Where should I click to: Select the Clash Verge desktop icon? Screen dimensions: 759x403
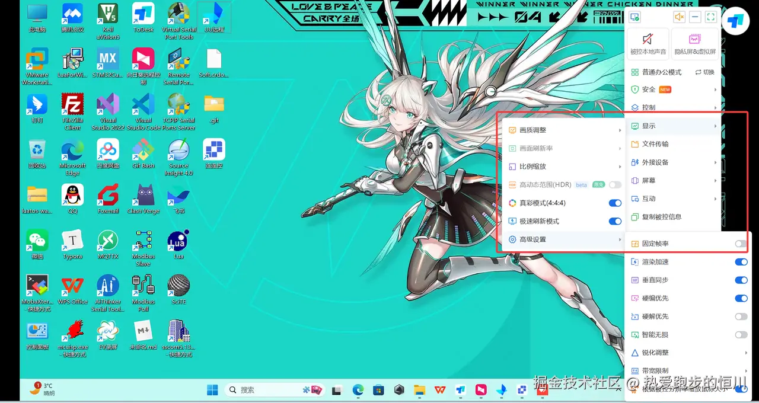click(x=143, y=199)
